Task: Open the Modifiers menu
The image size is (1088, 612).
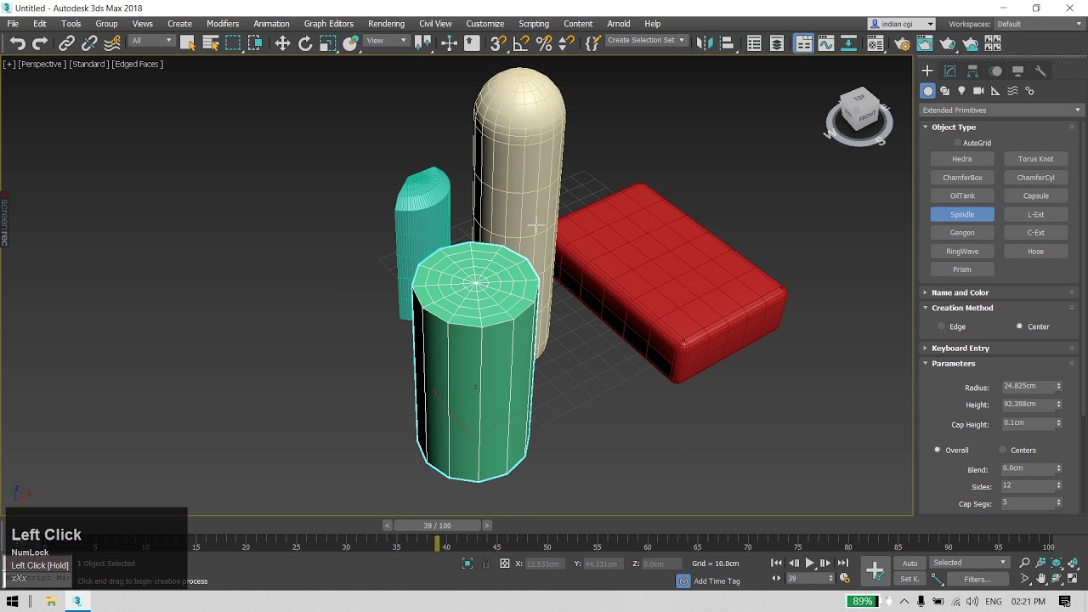Action: (x=223, y=24)
